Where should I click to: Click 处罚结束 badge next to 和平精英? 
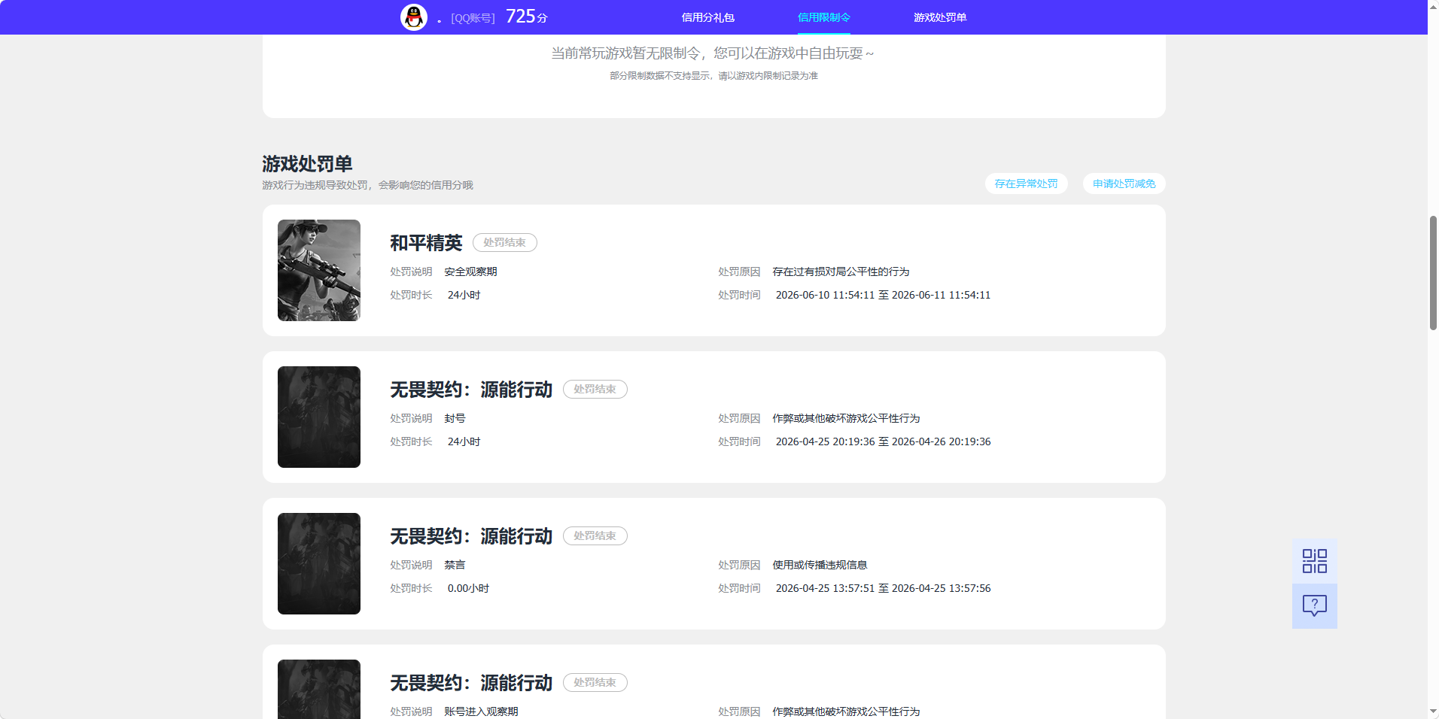click(x=504, y=242)
